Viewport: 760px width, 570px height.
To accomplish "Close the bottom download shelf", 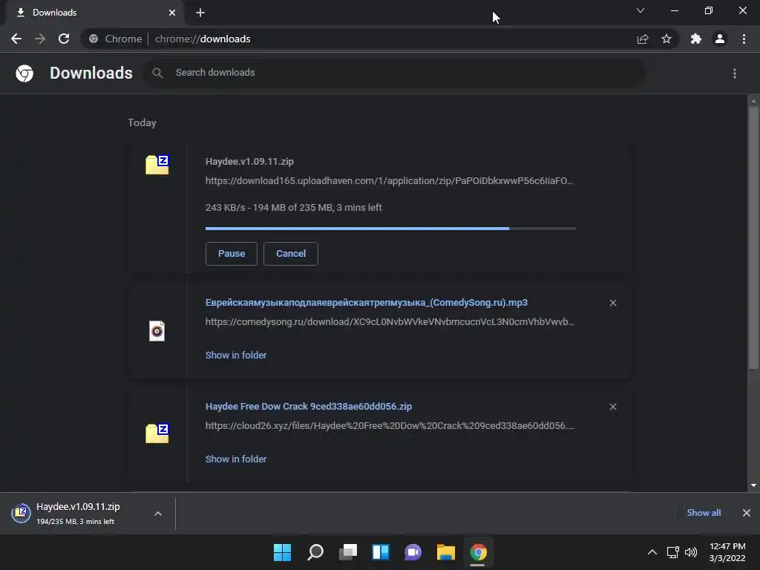I will (x=747, y=513).
